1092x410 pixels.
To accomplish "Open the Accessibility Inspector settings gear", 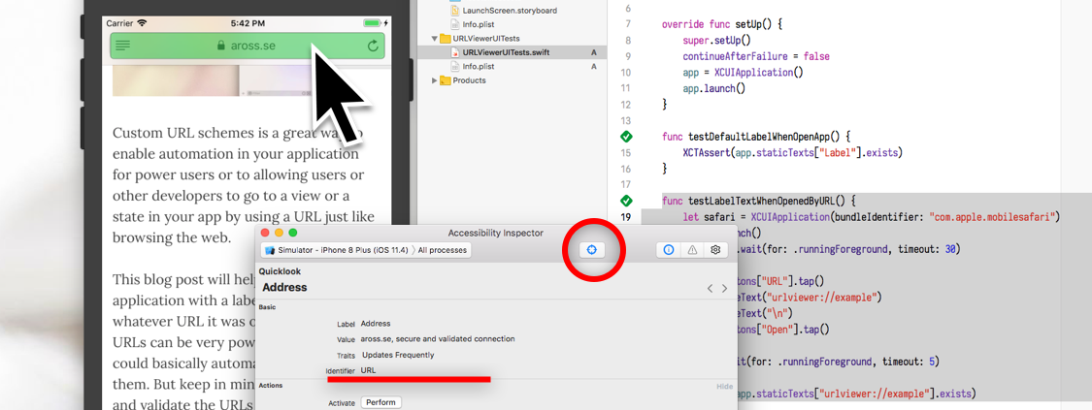I will (715, 250).
